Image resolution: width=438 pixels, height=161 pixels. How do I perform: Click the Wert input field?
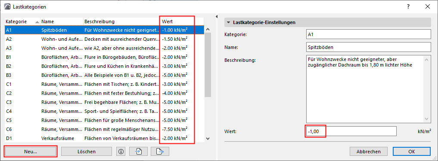(351, 131)
